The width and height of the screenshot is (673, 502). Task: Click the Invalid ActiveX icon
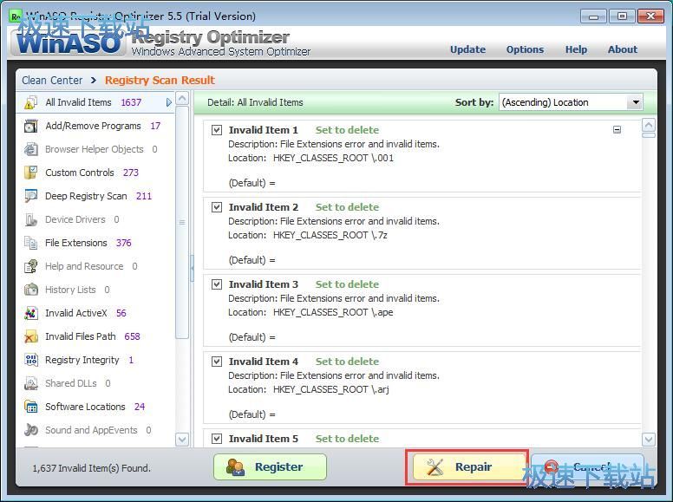tap(31, 313)
